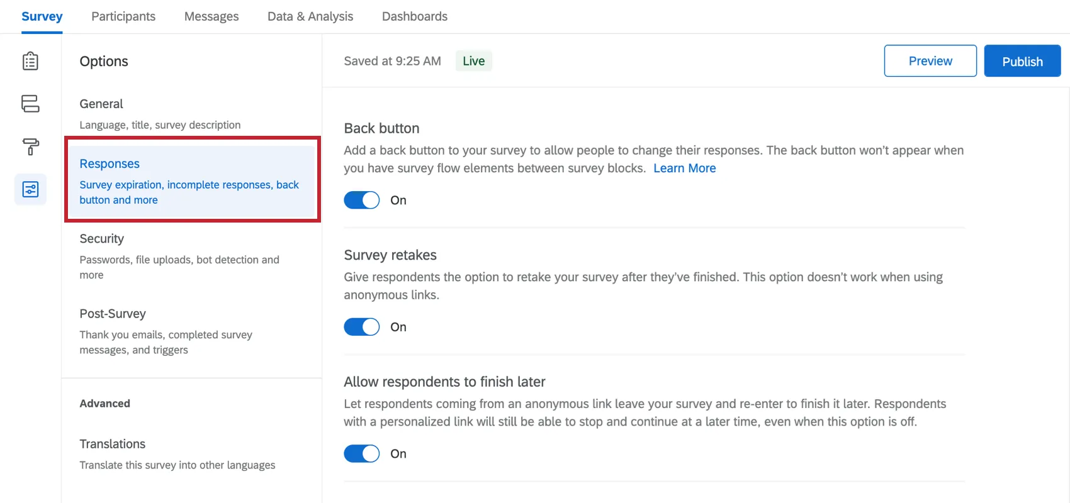Open the Dashboards tab

click(415, 16)
